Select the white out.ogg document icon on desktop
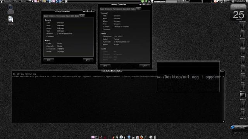The image size is (248, 139). (10, 19)
